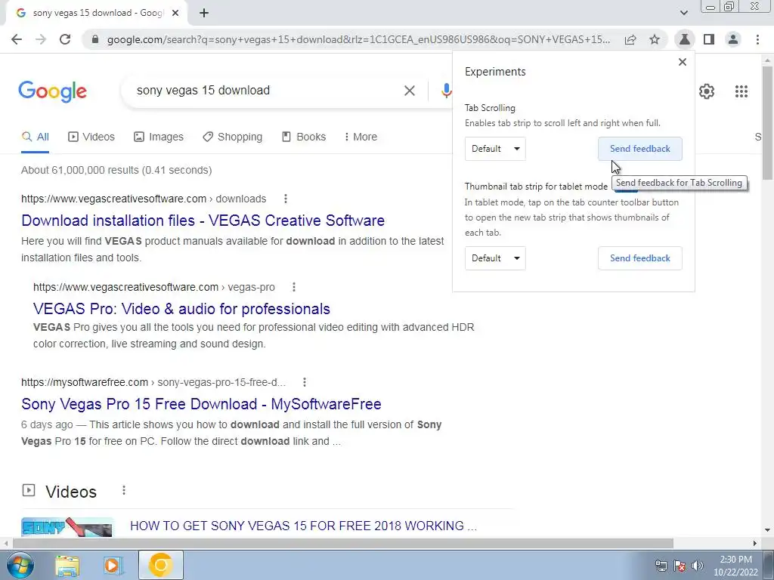The image size is (774, 580).
Task: Open options for the Videos section
Action: [124, 490]
